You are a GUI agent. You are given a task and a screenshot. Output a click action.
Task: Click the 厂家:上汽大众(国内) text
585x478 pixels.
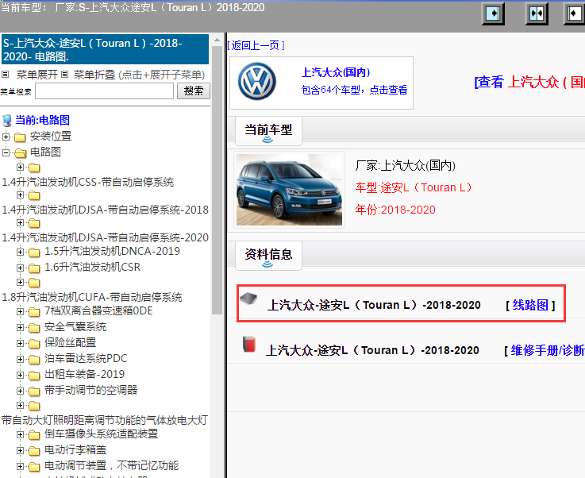pyautogui.click(x=405, y=165)
